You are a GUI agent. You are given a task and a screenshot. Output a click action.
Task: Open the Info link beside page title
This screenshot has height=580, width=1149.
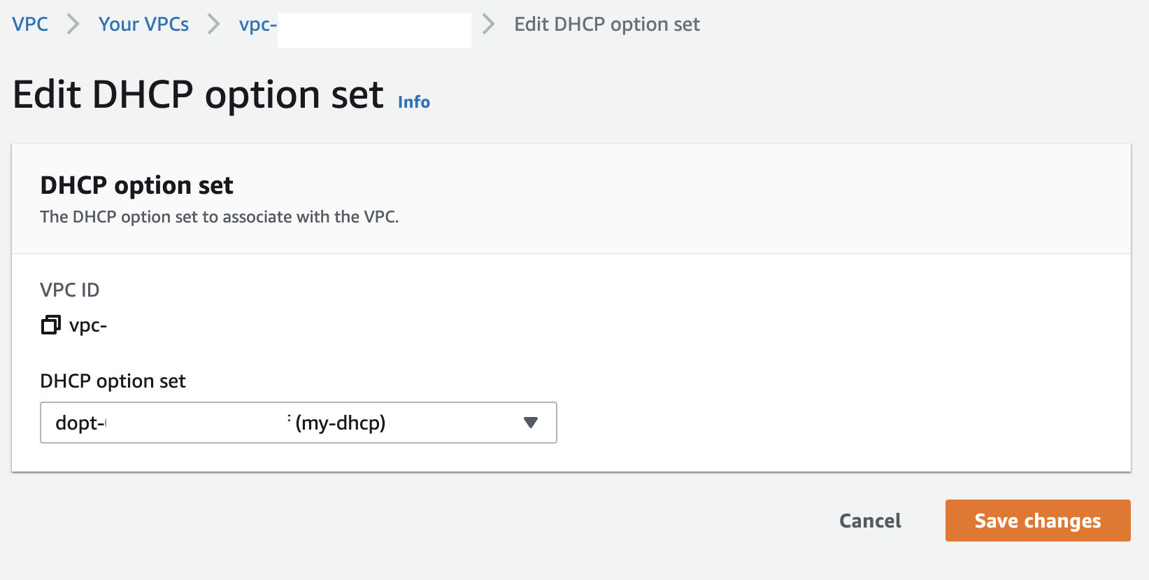click(414, 102)
